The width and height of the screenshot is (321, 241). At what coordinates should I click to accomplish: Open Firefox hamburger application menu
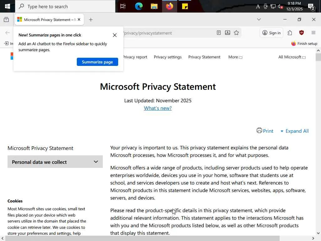click(x=313, y=33)
